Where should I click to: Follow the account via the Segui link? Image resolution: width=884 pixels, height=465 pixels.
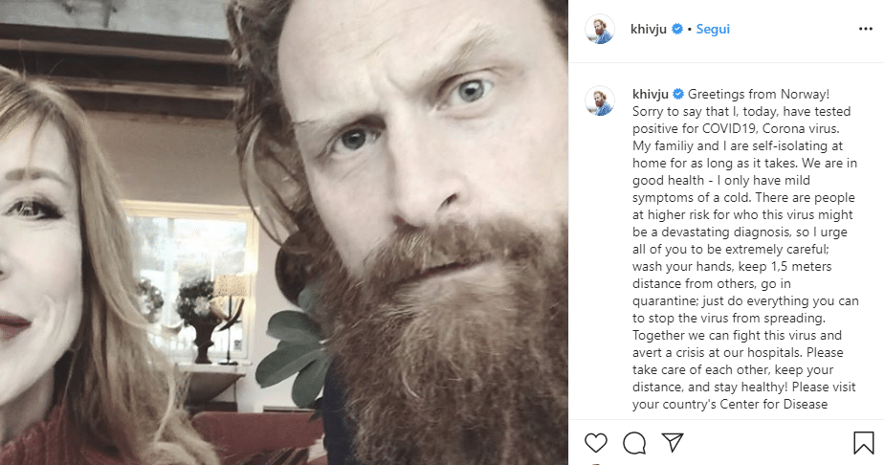[x=713, y=30]
